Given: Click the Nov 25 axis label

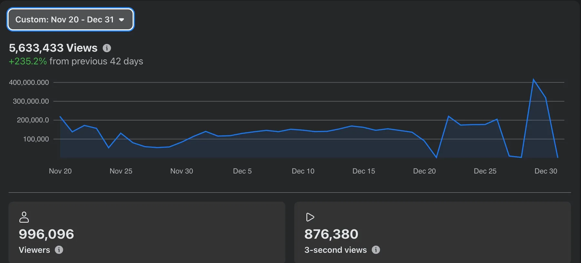Looking at the screenshot, I should pyautogui.click(x=121, y=171).
